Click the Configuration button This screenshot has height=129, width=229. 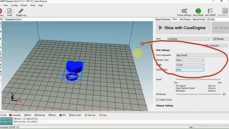click(x=215, y=46)
